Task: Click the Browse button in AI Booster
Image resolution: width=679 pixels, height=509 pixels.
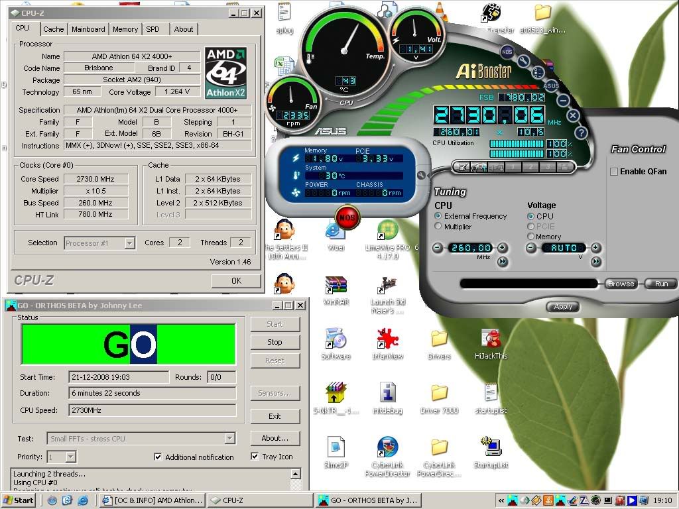Action: [621, 284]
